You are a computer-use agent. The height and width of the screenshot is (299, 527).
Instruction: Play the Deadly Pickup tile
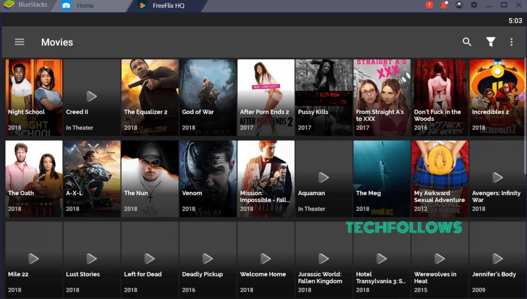(x=208, y=260)
